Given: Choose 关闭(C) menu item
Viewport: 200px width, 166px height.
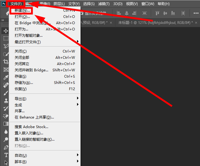Looking at the screenshot, I should [45, 51].
